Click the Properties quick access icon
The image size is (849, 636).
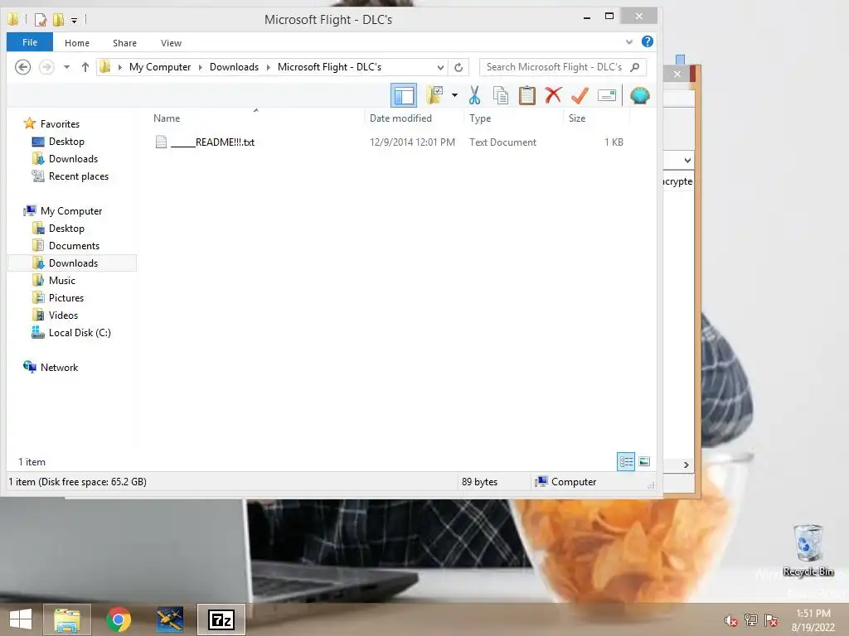coord(40,20)
